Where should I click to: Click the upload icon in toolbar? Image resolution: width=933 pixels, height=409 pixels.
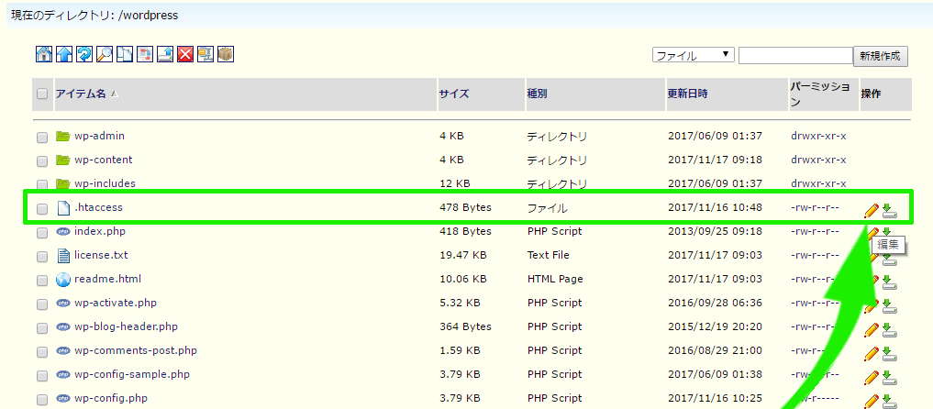click(x=164, y=55)
